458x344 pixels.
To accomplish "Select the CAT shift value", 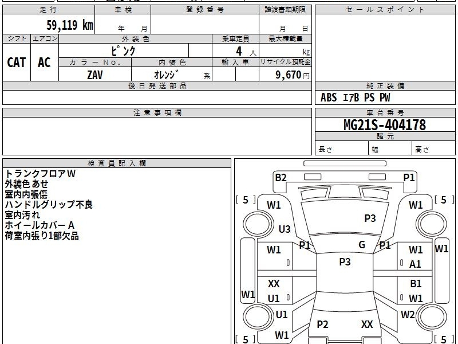I will coord(17,62).
